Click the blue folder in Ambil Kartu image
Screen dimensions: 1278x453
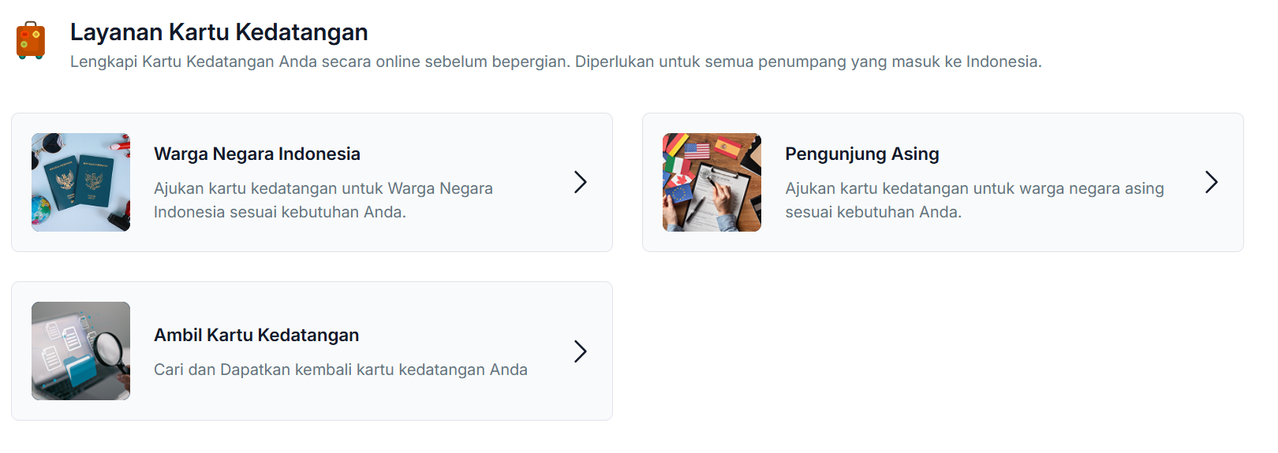79,369
